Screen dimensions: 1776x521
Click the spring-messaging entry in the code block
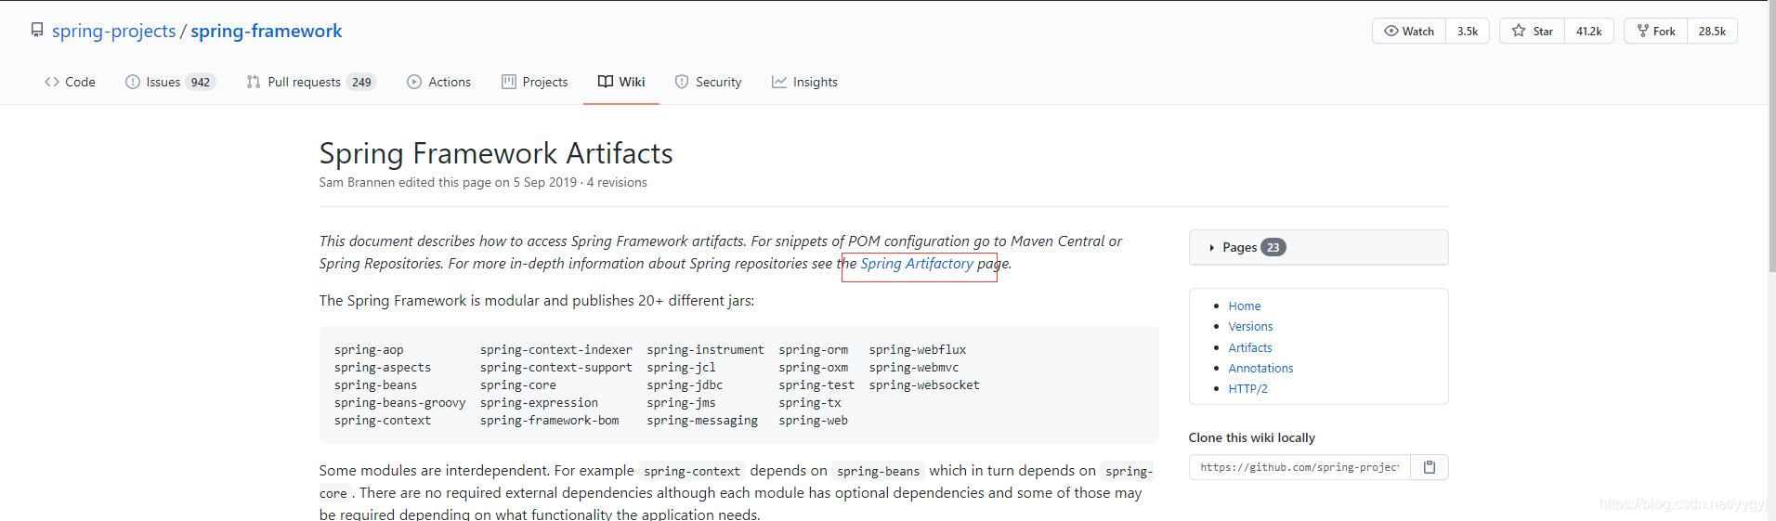click(702, 421)
